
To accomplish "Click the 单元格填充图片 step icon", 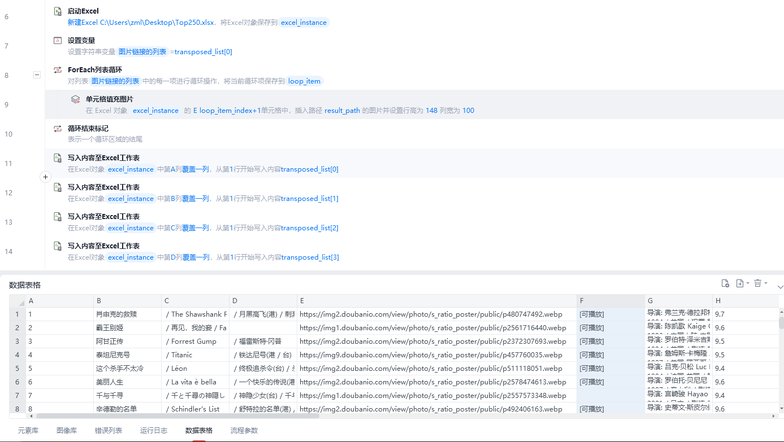I will tap(75, 99).
